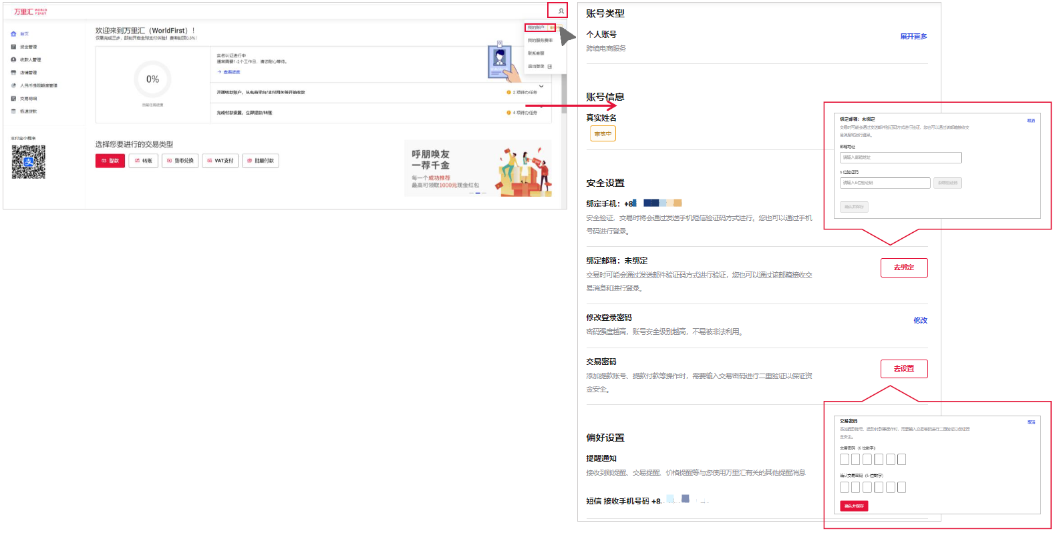Select the 货币兑换 transaction type
The image size is (1055, 533).
pyautogui.click(x=180, y=161)
